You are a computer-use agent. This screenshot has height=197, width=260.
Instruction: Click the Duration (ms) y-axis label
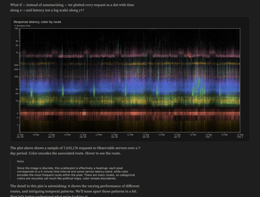click(x=22, y=26)
